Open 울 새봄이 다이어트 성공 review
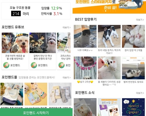The image size is (146, 116). tap(109, 68)
